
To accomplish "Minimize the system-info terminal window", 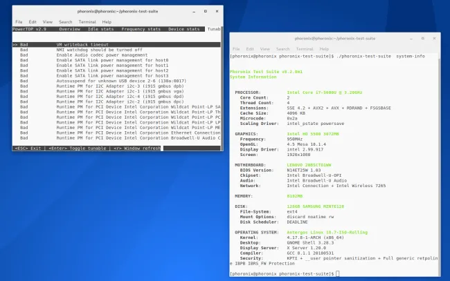I will [x=411, y=39].
